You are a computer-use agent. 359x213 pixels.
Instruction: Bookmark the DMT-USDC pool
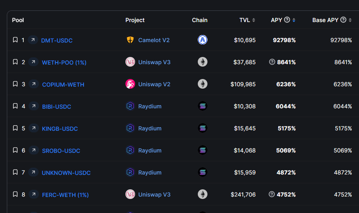click(15, 40)
